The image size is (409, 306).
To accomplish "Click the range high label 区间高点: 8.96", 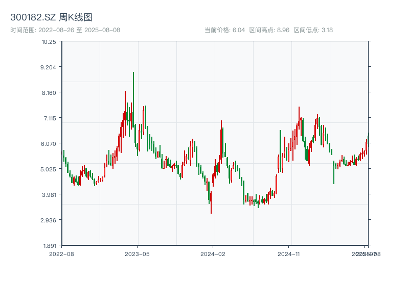I will click(x=269, y=30).
